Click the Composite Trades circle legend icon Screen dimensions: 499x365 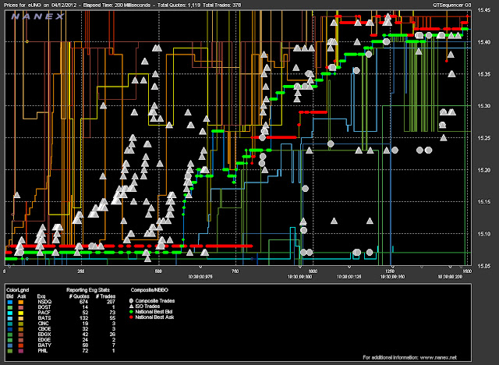[x=131, y=301]
